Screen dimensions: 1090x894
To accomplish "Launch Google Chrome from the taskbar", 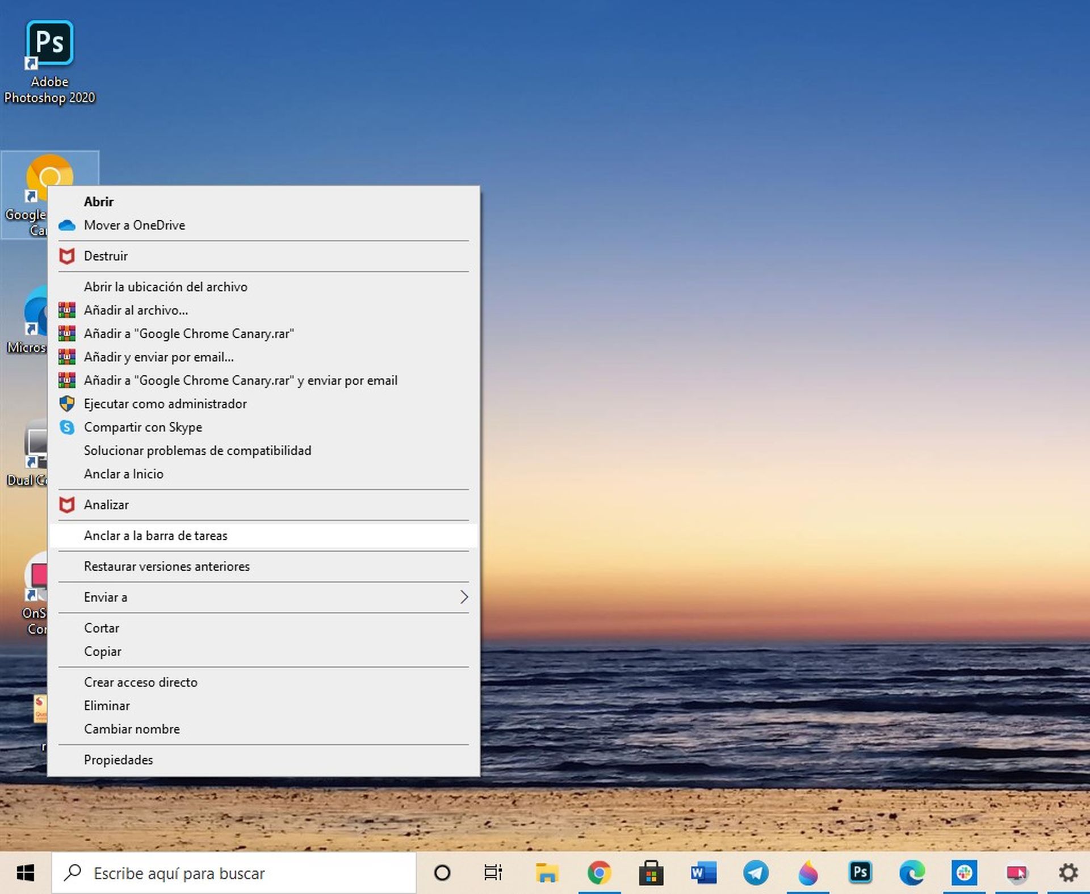I will pyautogui.click(x=601, y=873).
